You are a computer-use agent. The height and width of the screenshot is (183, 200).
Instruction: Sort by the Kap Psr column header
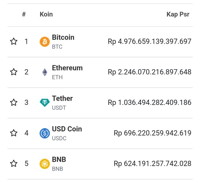click(x=178, y=15)
